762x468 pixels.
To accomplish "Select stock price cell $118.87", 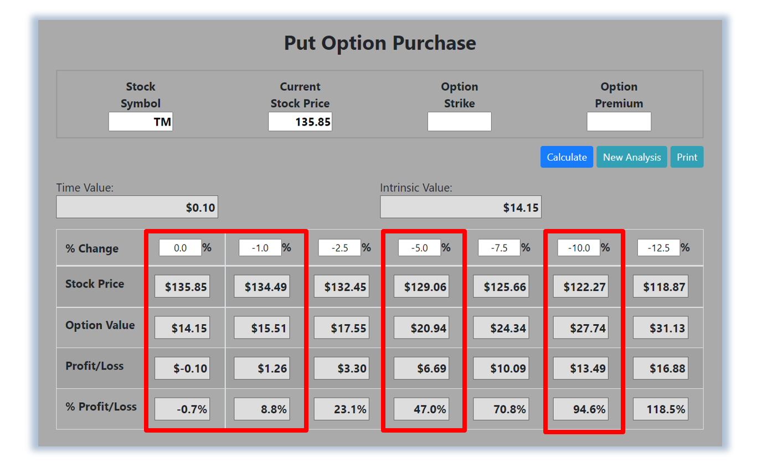I will tap(661, 287).
